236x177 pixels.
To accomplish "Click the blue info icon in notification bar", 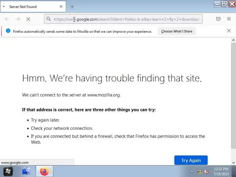I will [x=8, y=31].
